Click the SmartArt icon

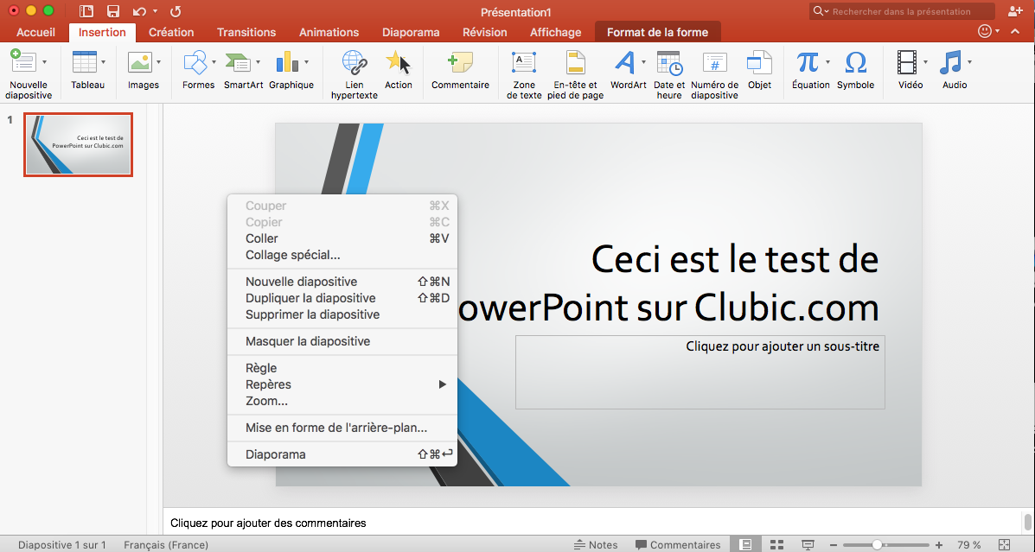click(238, 63)
